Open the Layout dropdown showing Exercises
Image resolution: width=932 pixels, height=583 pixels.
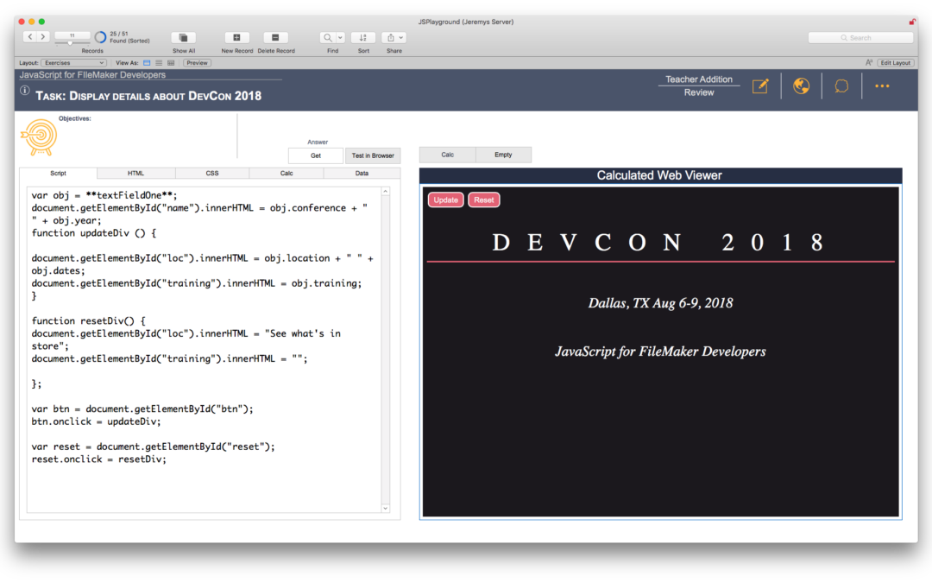coord(73,62)
